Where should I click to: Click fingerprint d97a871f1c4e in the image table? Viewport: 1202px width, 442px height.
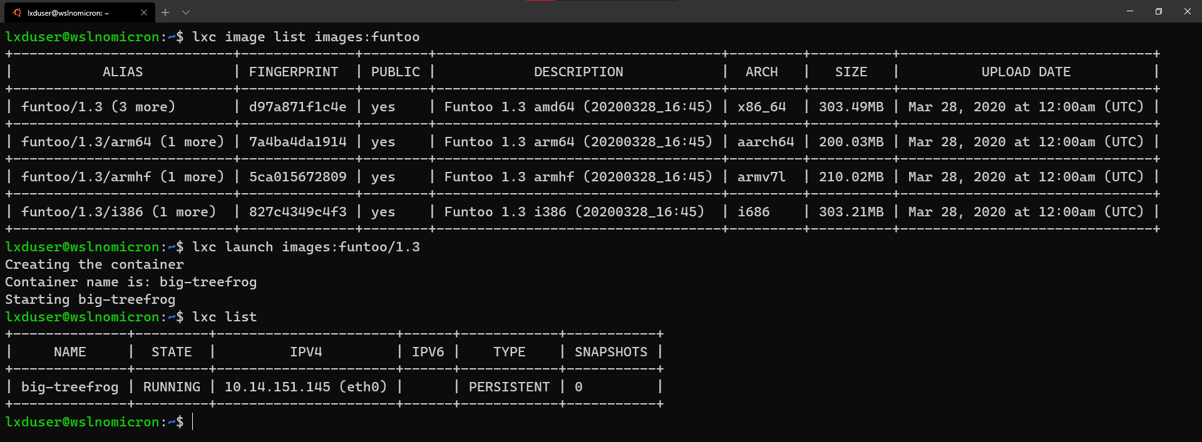point(297,107)
